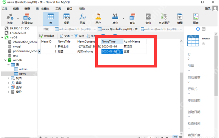This screenshot has width=219, height=138.
Task: Click the 排序 sort button
Action: click(x=91, y=36)
